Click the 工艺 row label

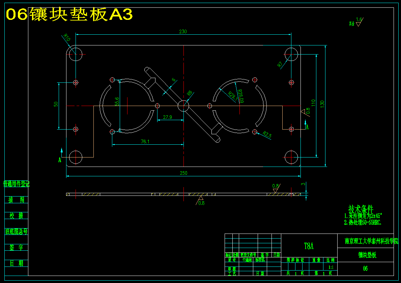click(232, 273)
